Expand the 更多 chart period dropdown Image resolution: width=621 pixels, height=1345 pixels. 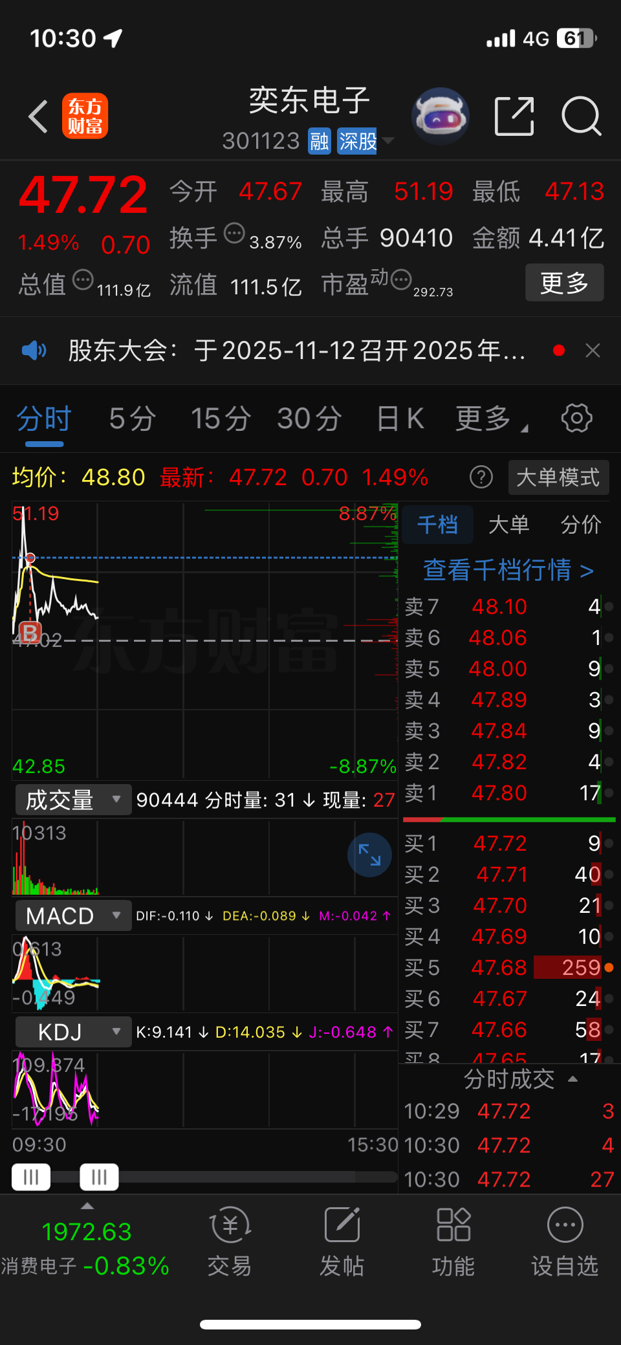pos(492,419)
